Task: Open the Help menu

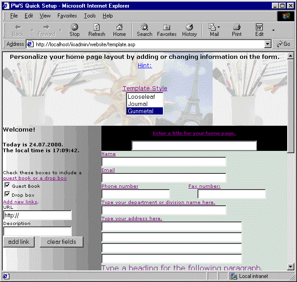Action: pos(108,16)
